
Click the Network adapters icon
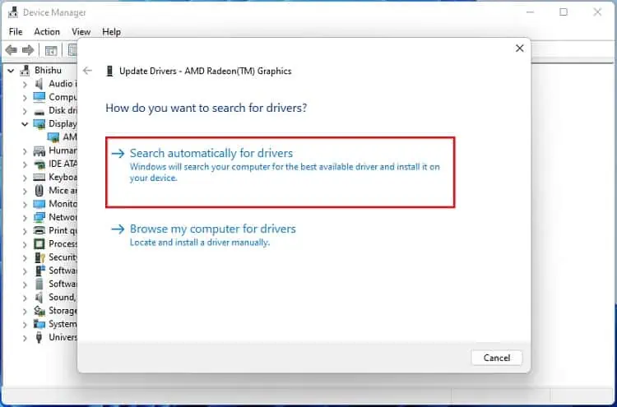(x=39, y=217)
